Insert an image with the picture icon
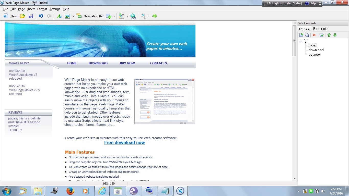 pyautogui.click(x=67, y=16)
